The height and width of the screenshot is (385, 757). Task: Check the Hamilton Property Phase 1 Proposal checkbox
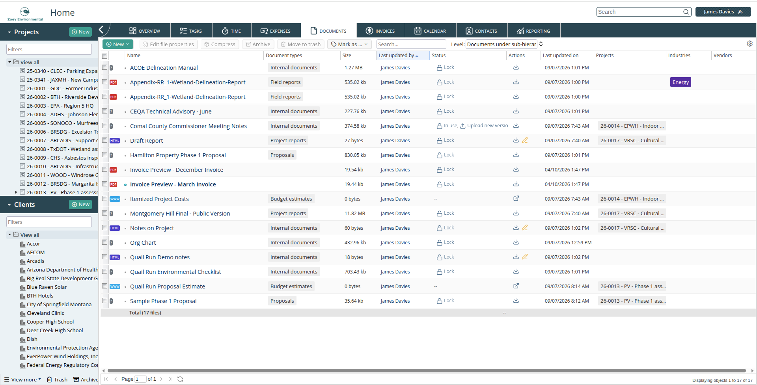(105, 155)
